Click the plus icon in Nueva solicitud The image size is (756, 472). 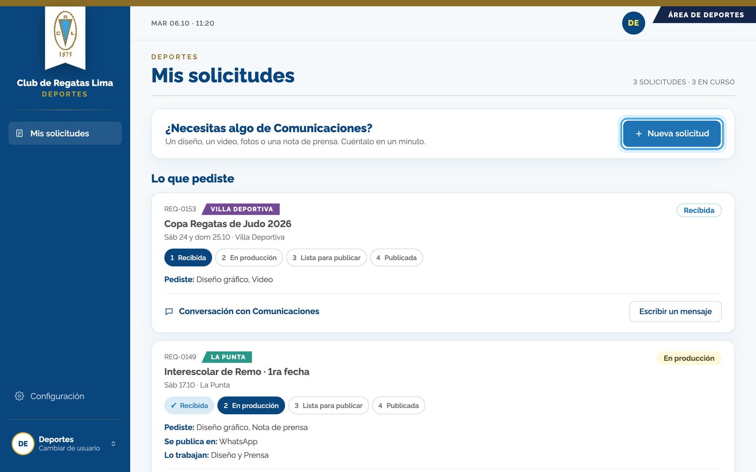(x=639, y=134)
